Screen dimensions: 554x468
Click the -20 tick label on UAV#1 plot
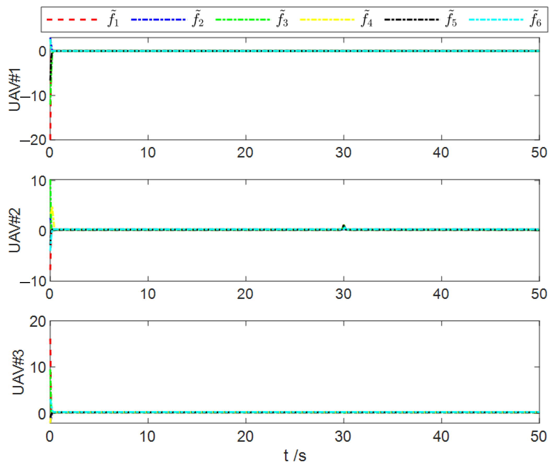(33, 140)
